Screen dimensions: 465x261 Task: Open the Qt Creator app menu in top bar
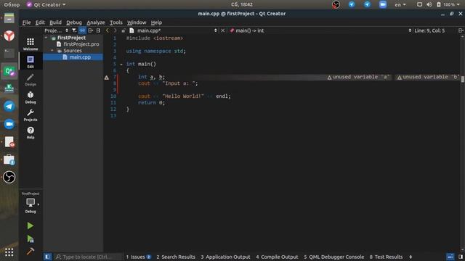coord(46,4)
